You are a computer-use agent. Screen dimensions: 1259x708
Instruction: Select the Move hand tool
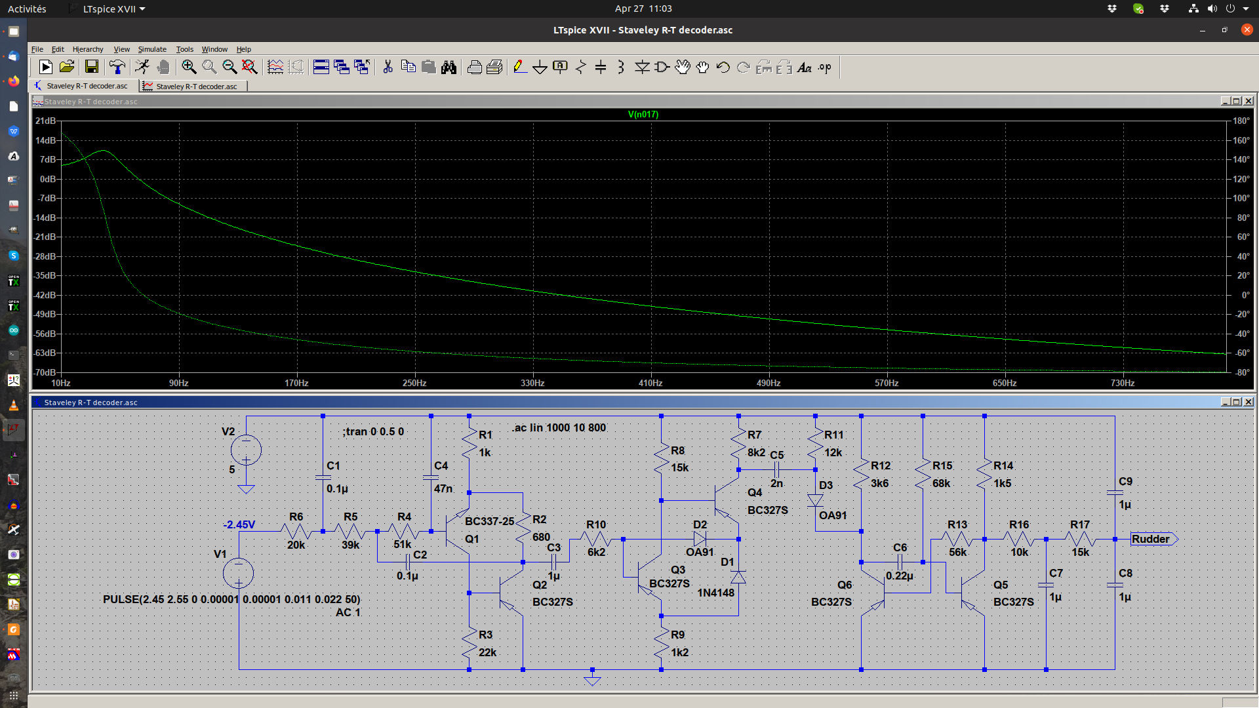click(683, 67)
